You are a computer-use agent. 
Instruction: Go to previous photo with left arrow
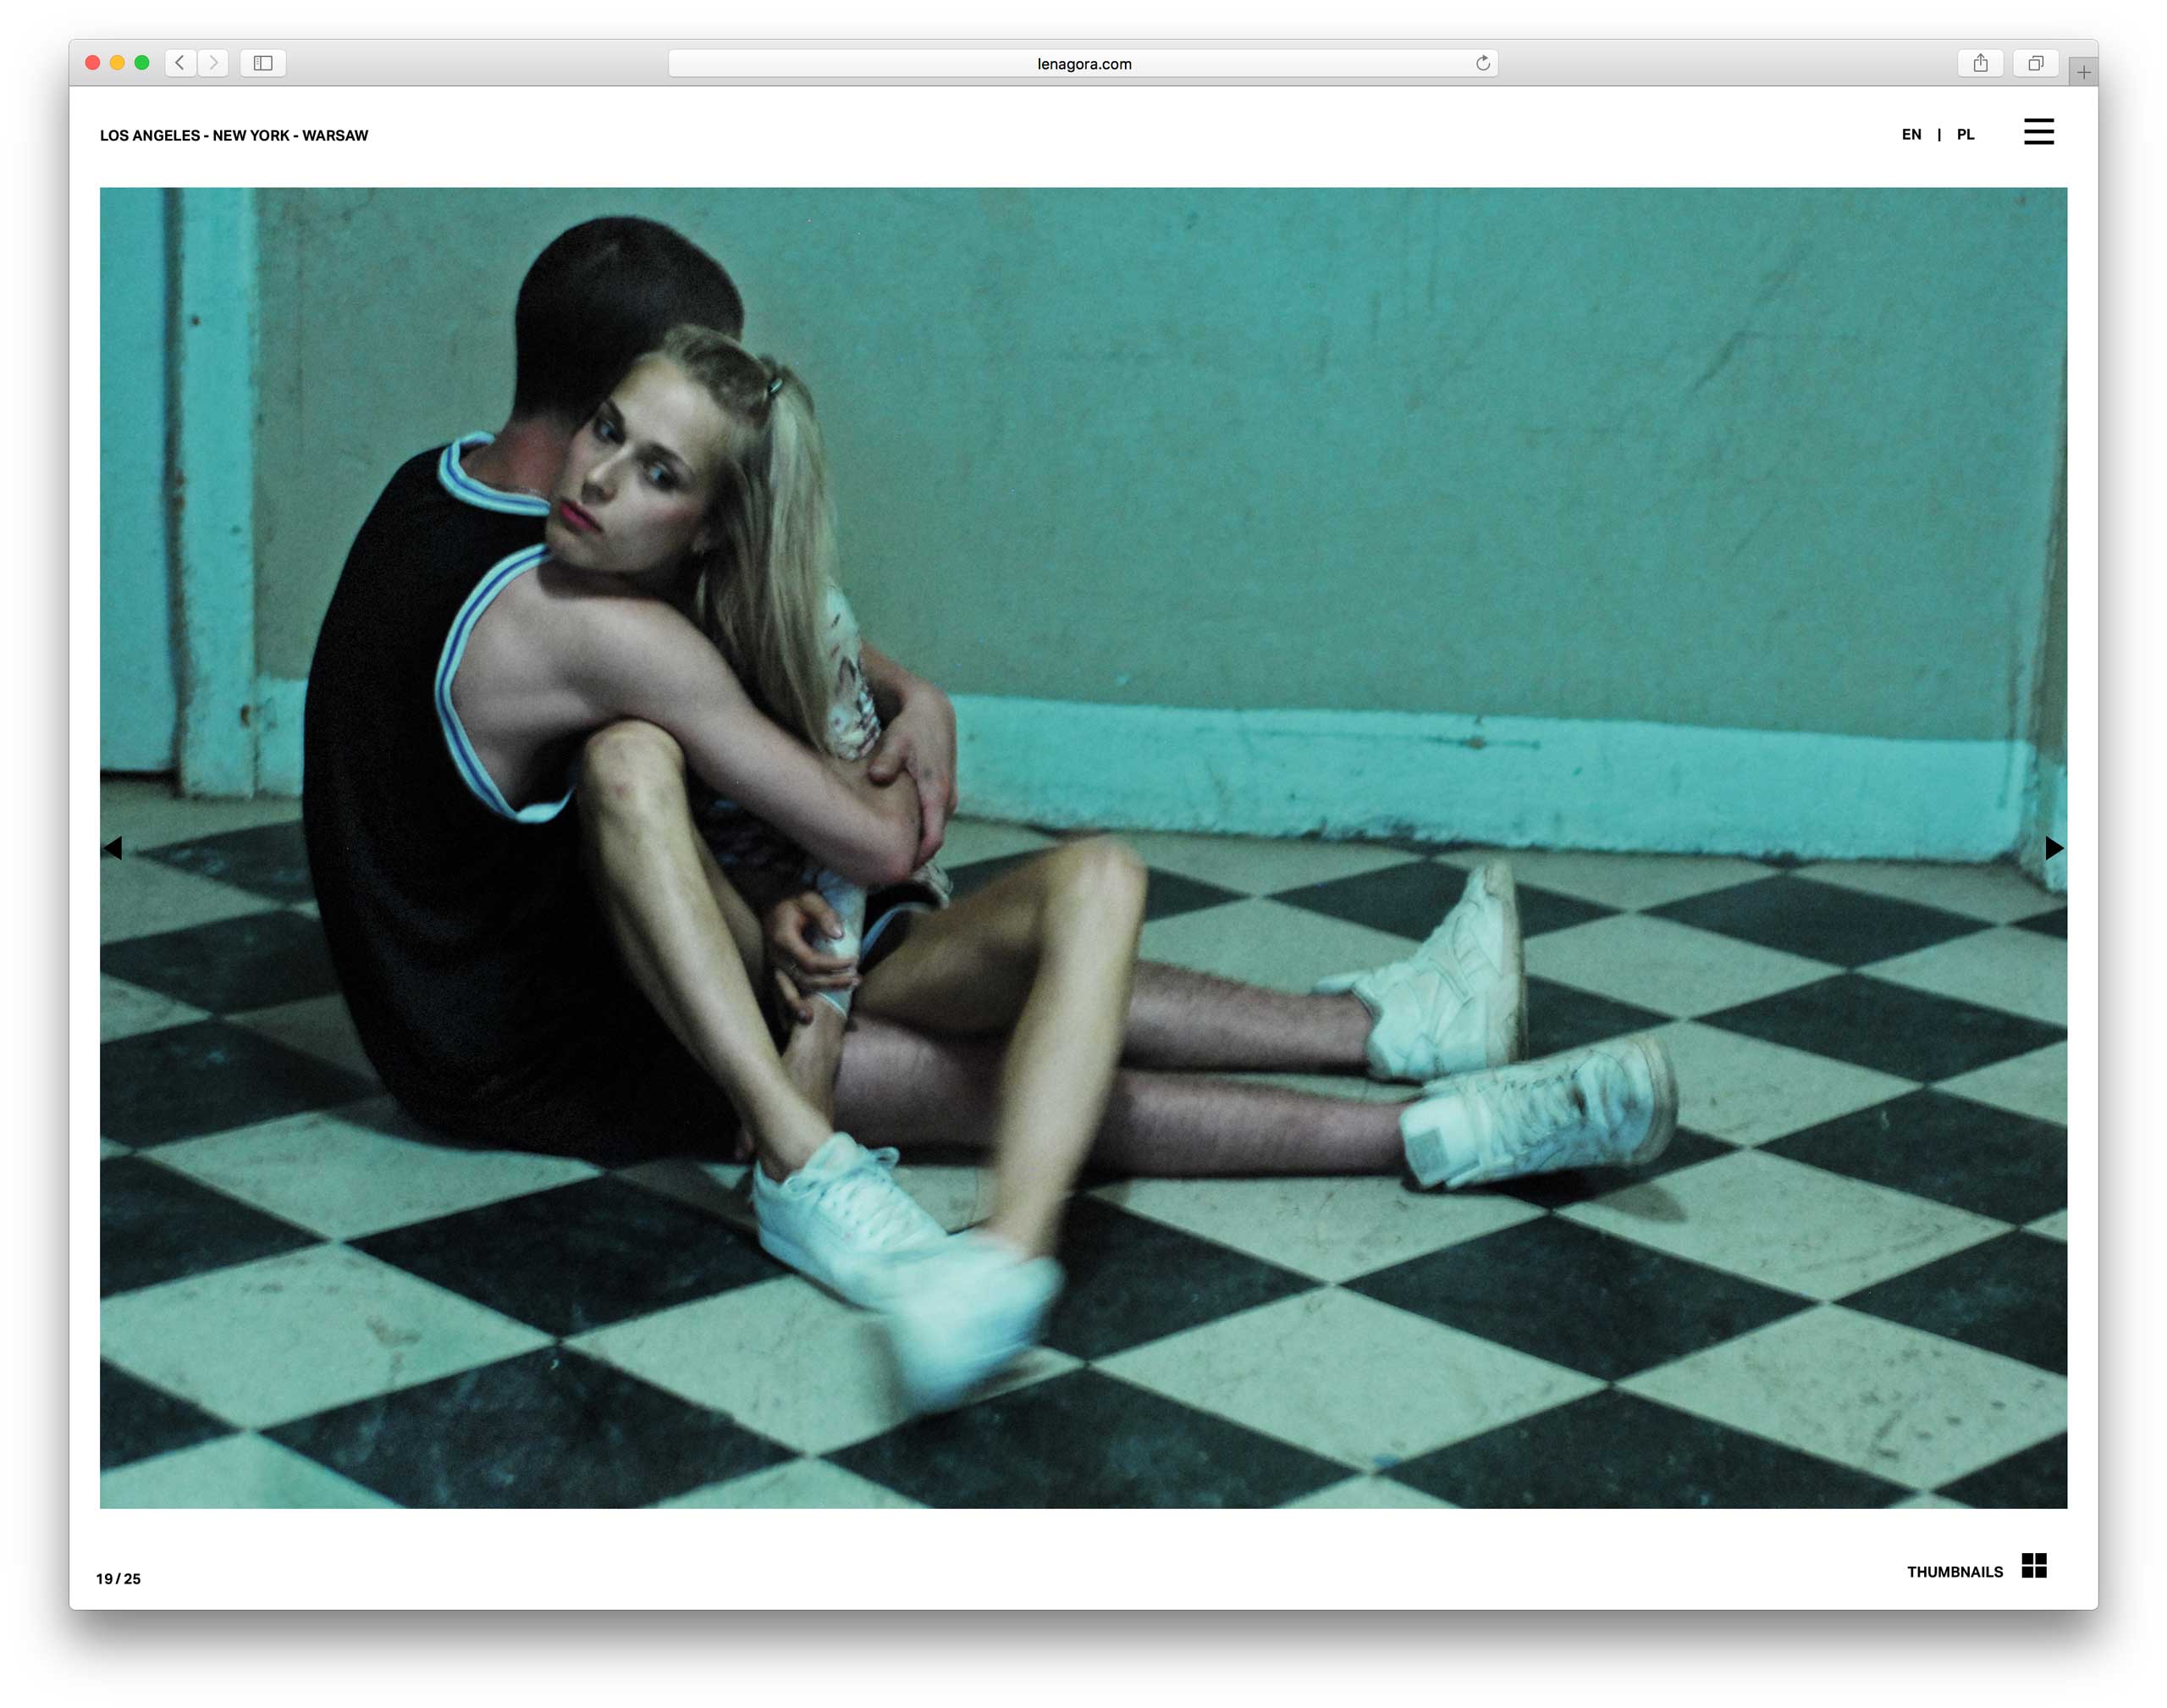[113, 848]
